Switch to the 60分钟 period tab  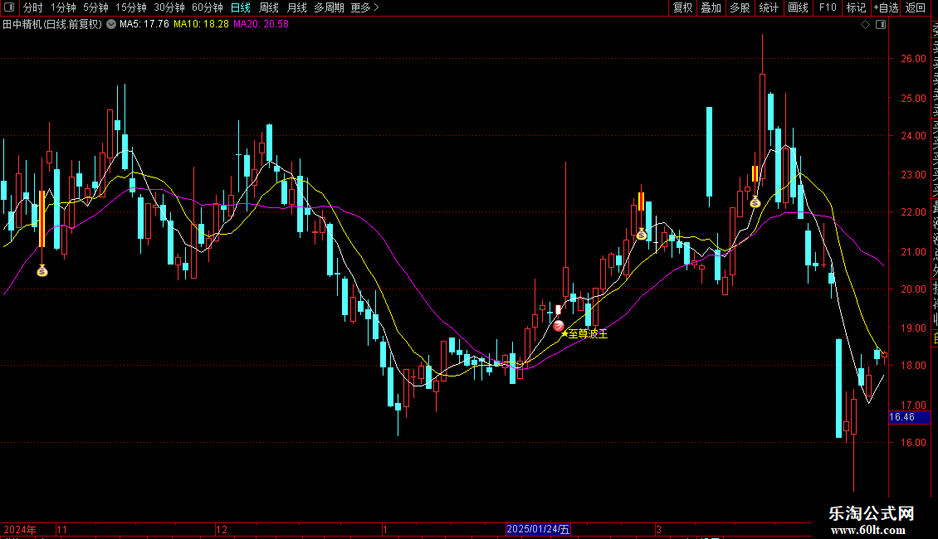pyautogui.click(x=207, y=7)
